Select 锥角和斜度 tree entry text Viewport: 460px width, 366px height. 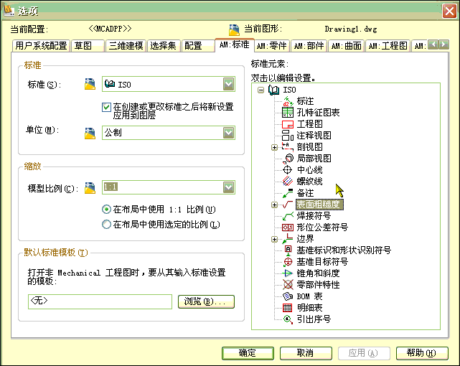(318, 273)
